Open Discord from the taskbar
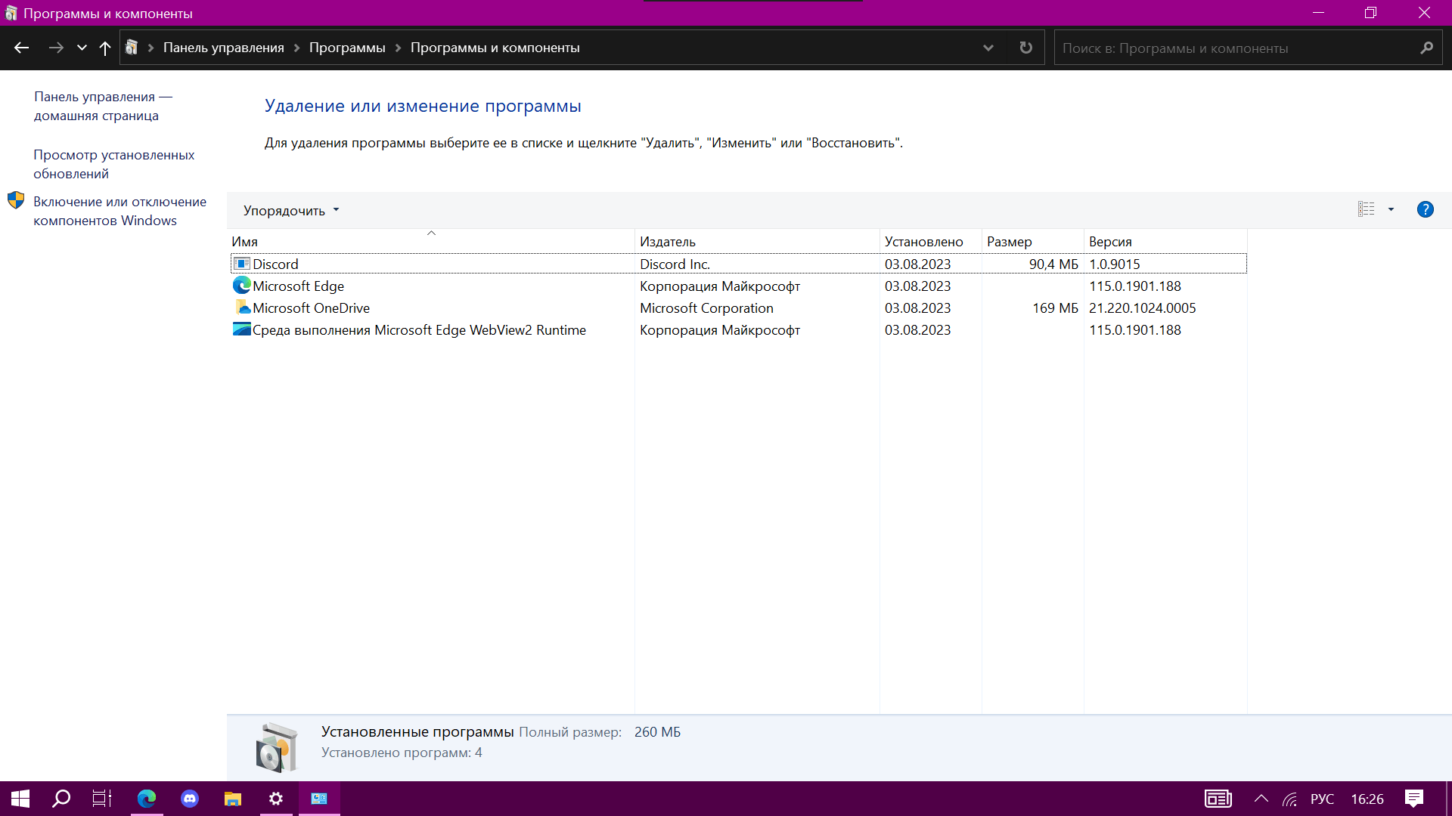 [190, 799]
